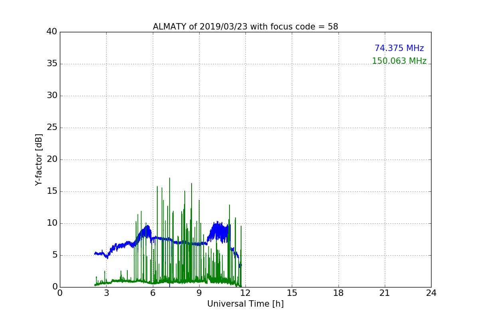Click the x-axis tick label '3'
The height and width of the screenshot is (319, 479).
pyautogui.click(x=106, y=293)
